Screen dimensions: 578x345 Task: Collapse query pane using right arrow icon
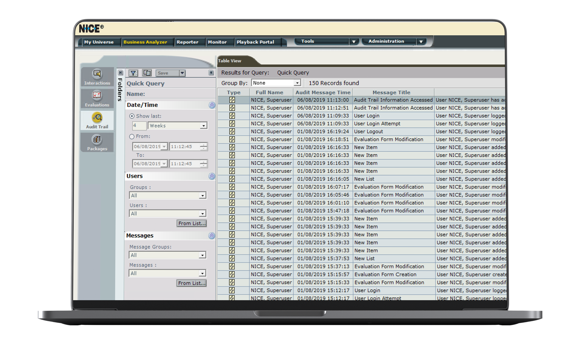click(x=211, y=73)
